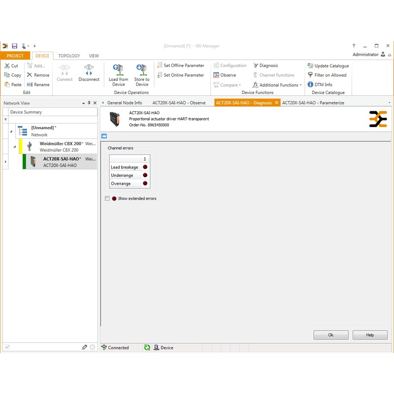Click the Overrange status indicator

pyautogui.click(x=145, y=183)
